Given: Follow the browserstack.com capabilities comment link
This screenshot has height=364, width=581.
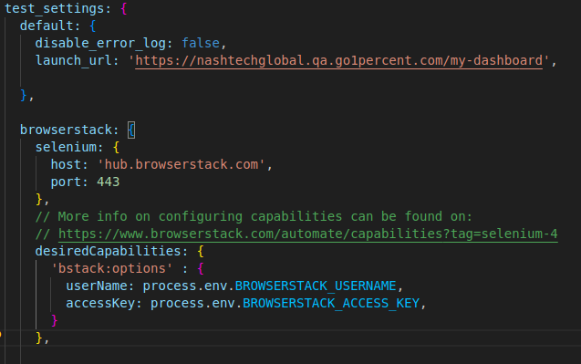Looking at the screenshot, I should coord(308,234).
